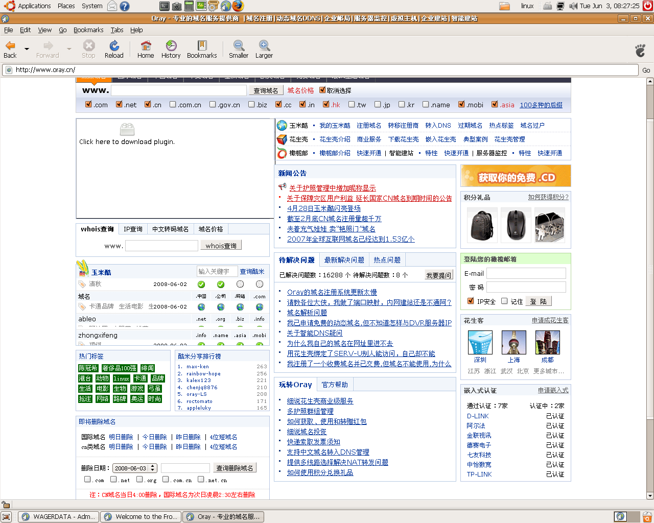654x523 pixels.
Task: Open the Edit menu
Action: pos(26,30)
